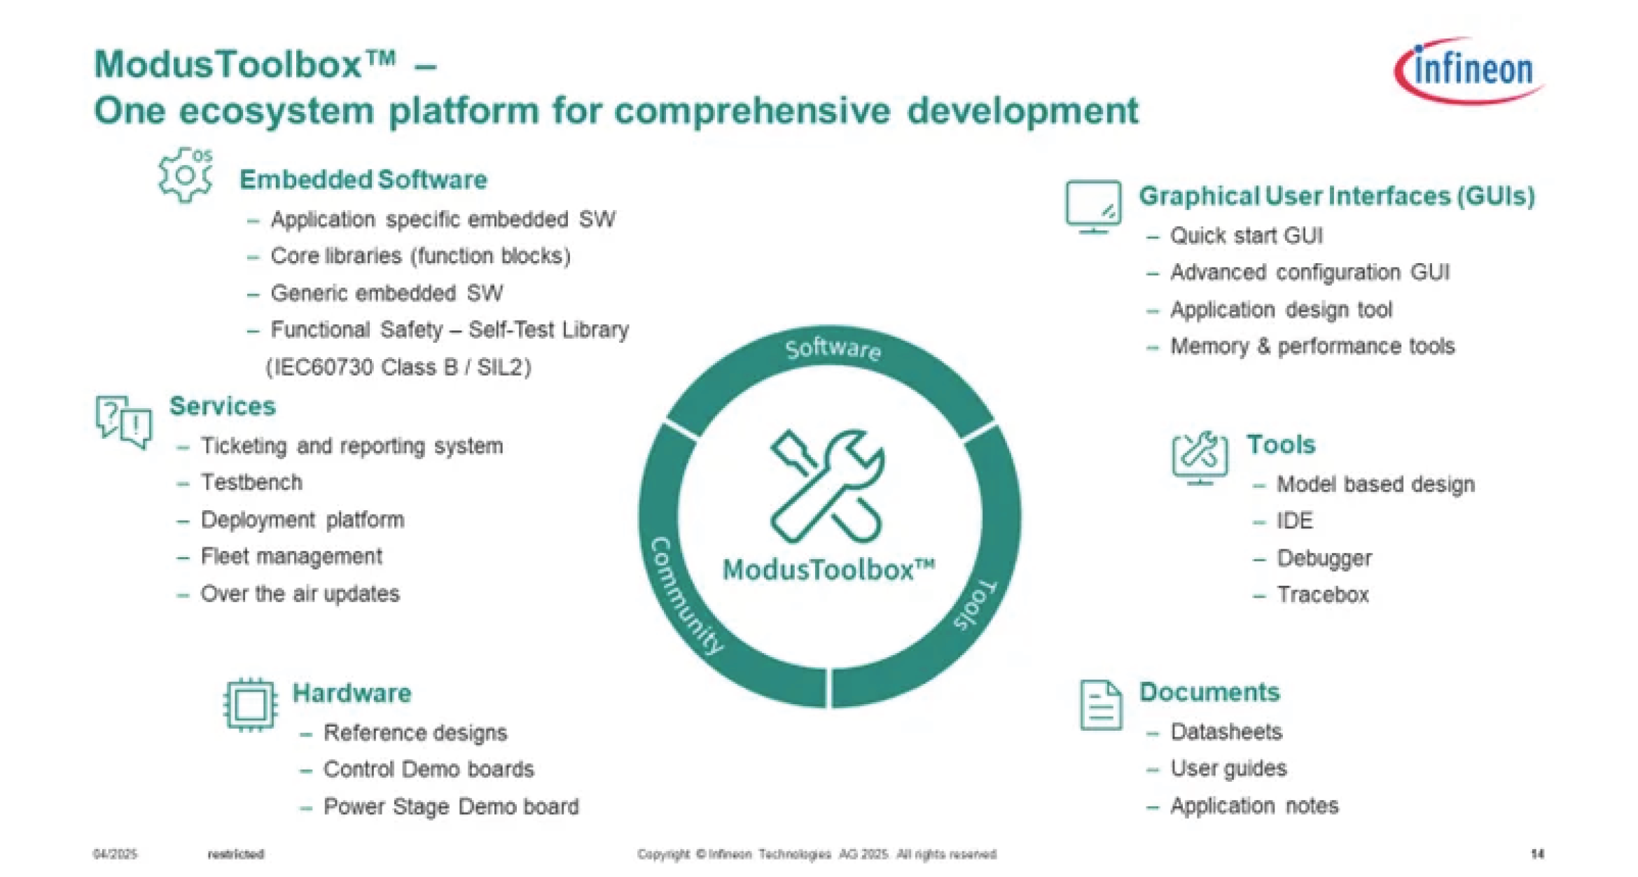Click the Hardware chip icon

(250, 704)
